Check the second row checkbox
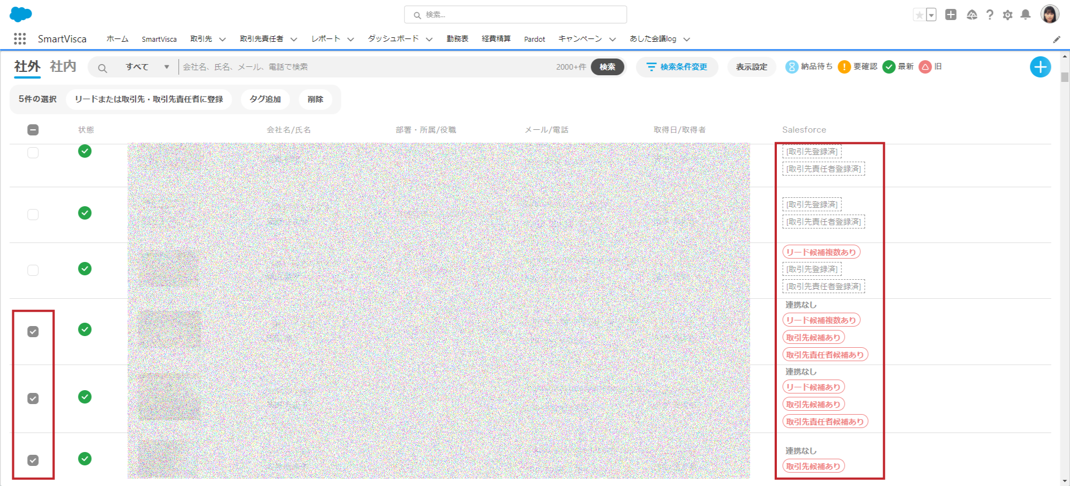 pyautogui.click(x=33, y=215)
